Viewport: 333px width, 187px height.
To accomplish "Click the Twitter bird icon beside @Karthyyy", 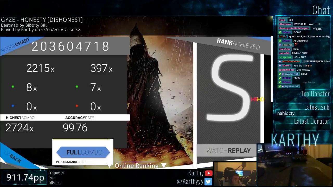I will click(x=208, y=182).
